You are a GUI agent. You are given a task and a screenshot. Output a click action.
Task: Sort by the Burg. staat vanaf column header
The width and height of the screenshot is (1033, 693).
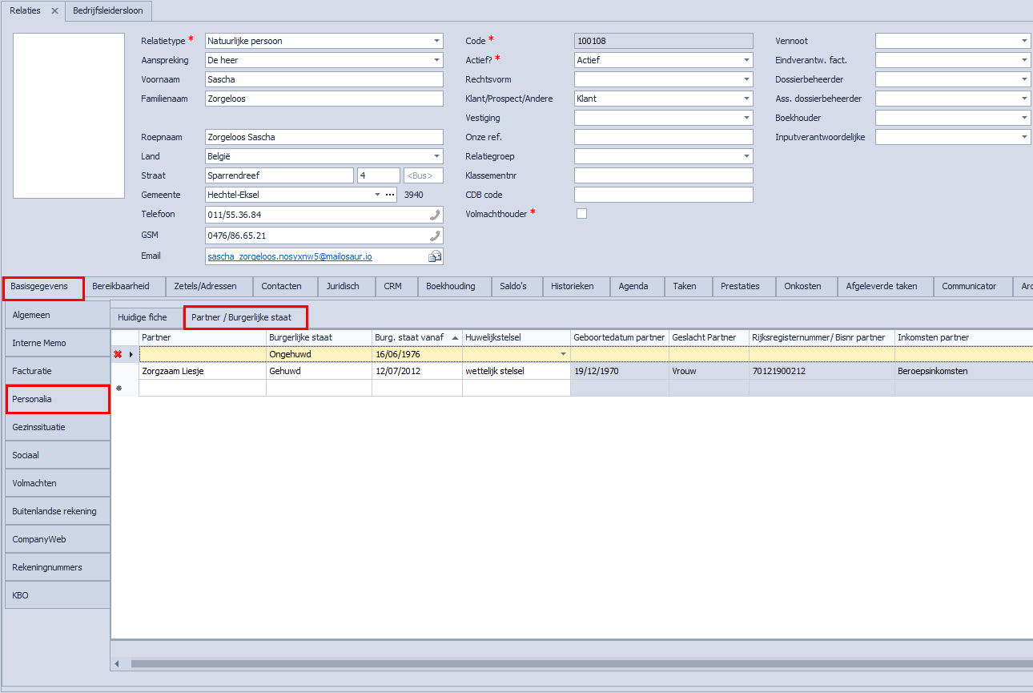coord(412,337)
